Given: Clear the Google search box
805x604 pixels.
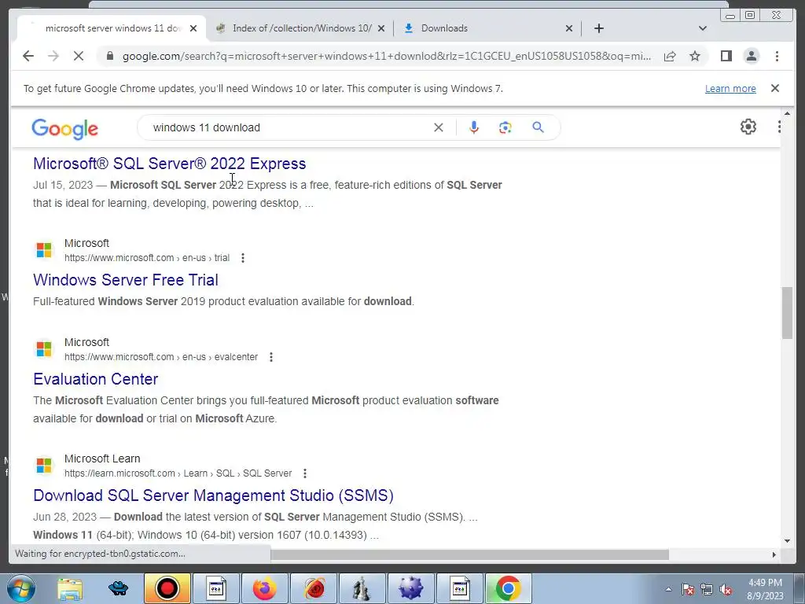Looking at the screenshot, I should click(x=439, y=127).
